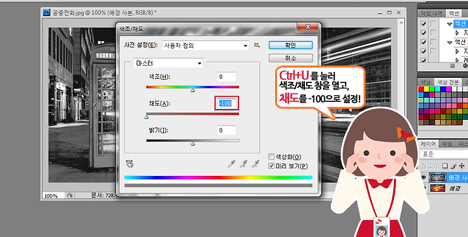Click the stop button in Actions panel
The height and width of the screenshot is (237, 468).
(x=452, y=66)
